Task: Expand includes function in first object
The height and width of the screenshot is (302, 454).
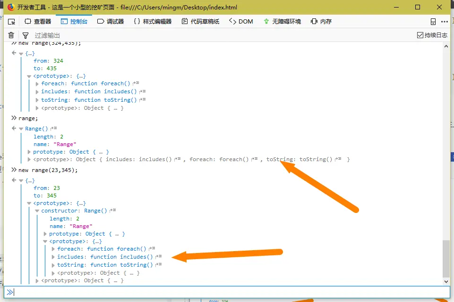Action: (x=37, y=92)
